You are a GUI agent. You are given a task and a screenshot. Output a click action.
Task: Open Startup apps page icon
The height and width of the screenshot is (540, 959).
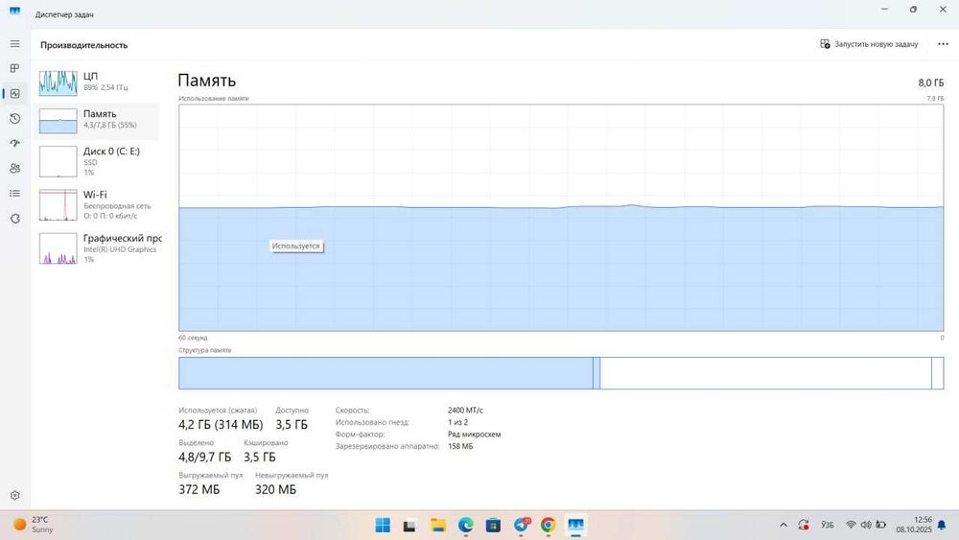click(x=14, y=143)
